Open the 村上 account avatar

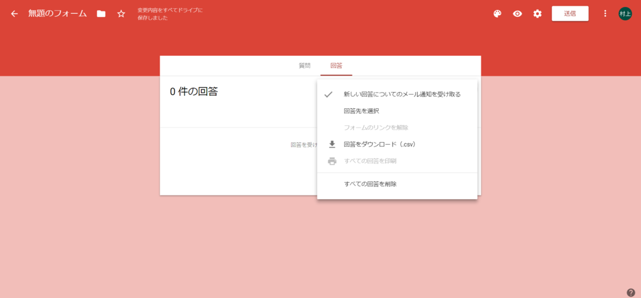pyautogui.click(x=625, y=14)
